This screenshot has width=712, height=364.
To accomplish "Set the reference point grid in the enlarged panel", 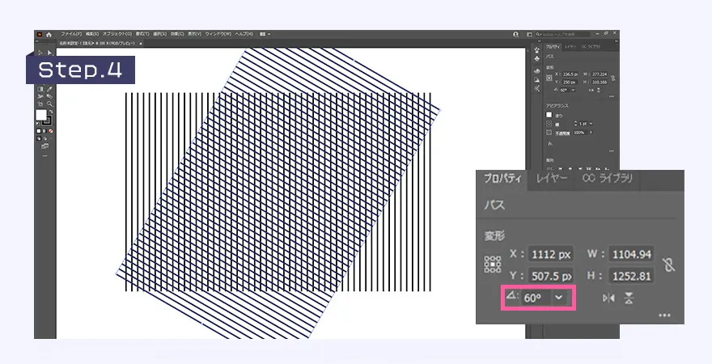I will [493, 265].
